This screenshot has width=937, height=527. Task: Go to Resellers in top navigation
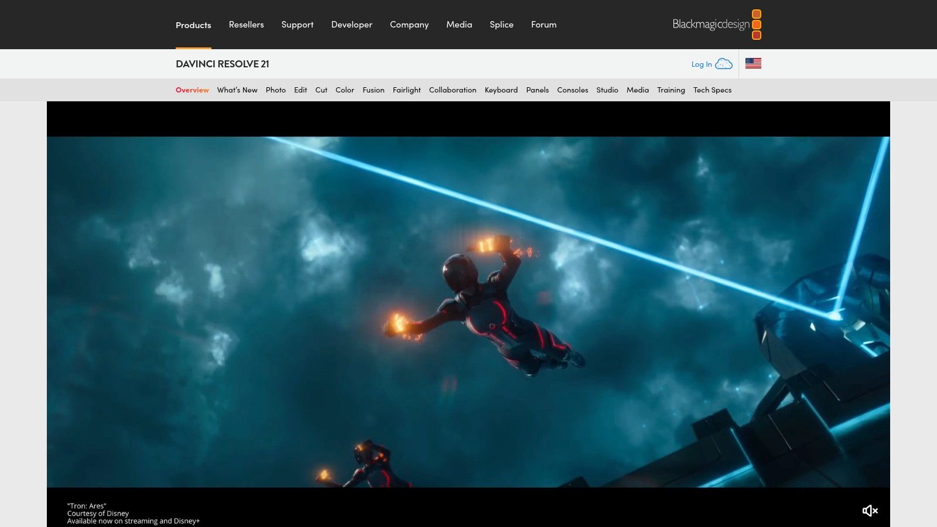(246, 25)
